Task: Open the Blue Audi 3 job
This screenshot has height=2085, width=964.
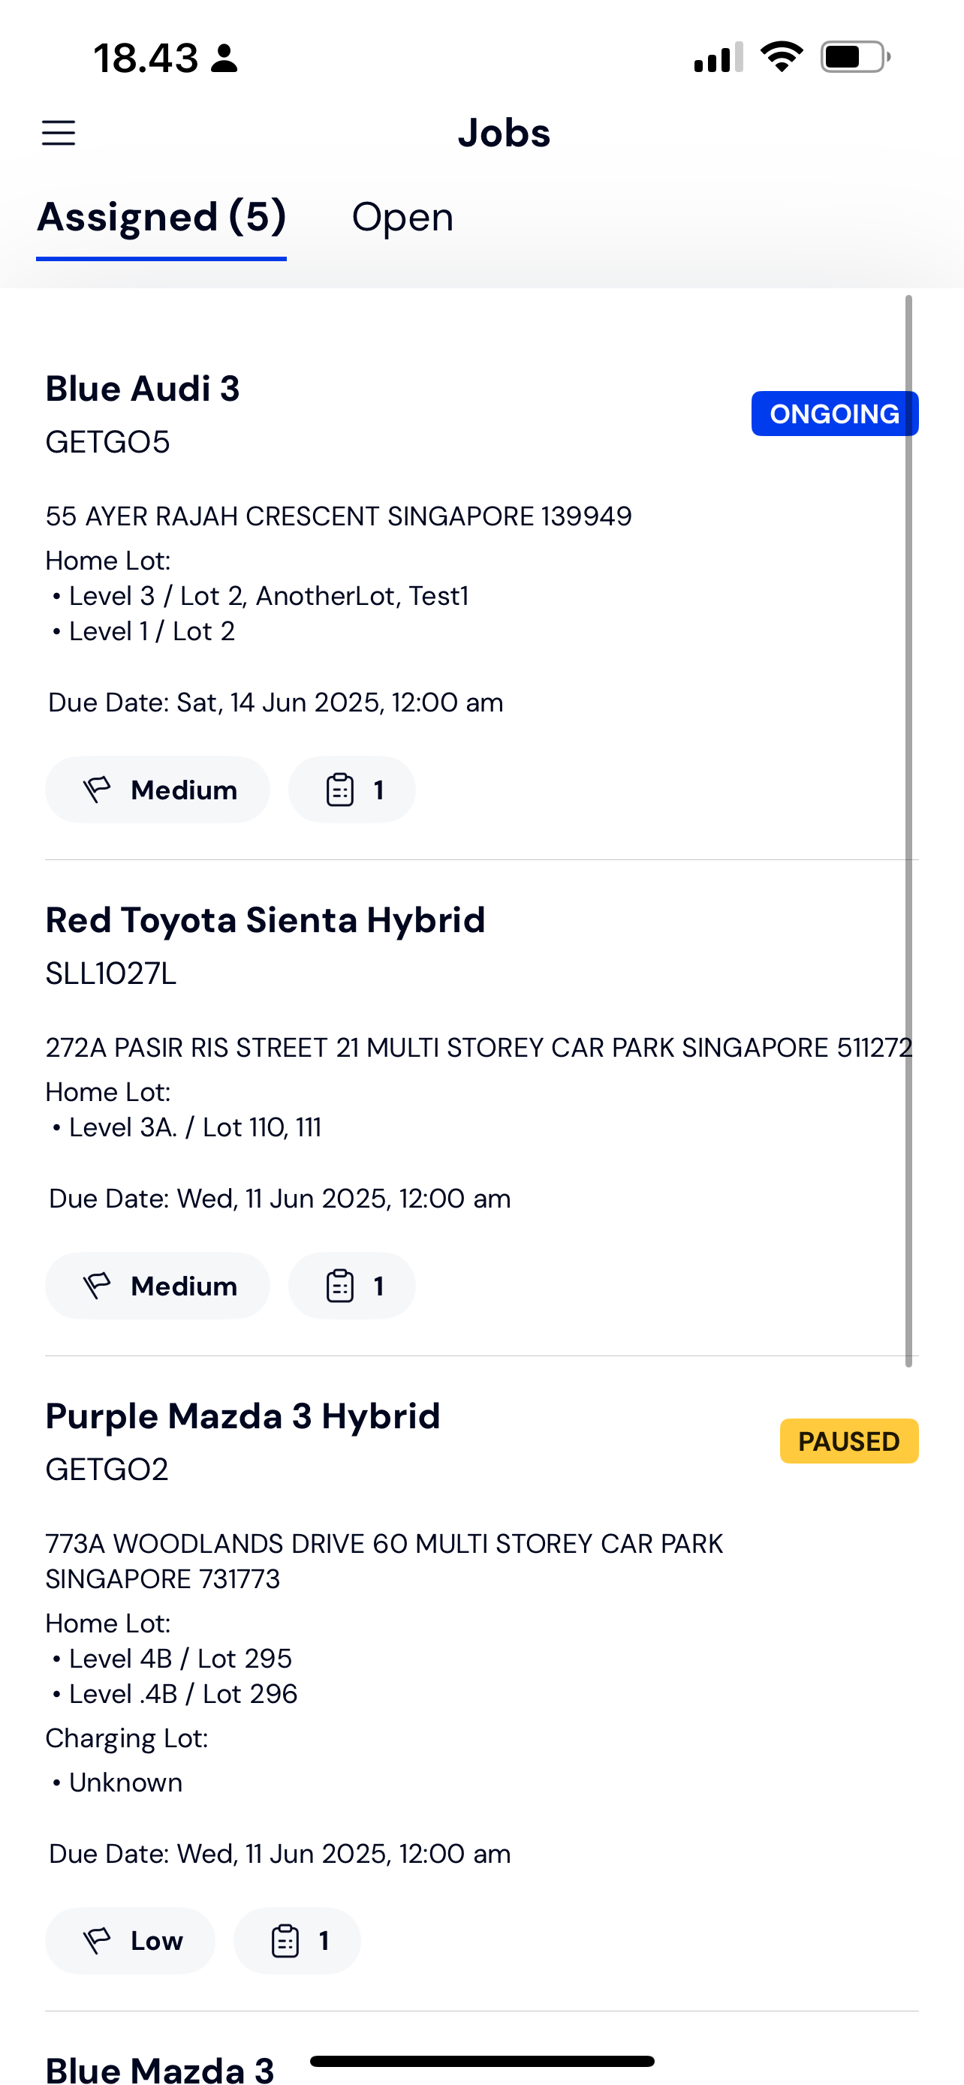Action: tap(143, 389)
